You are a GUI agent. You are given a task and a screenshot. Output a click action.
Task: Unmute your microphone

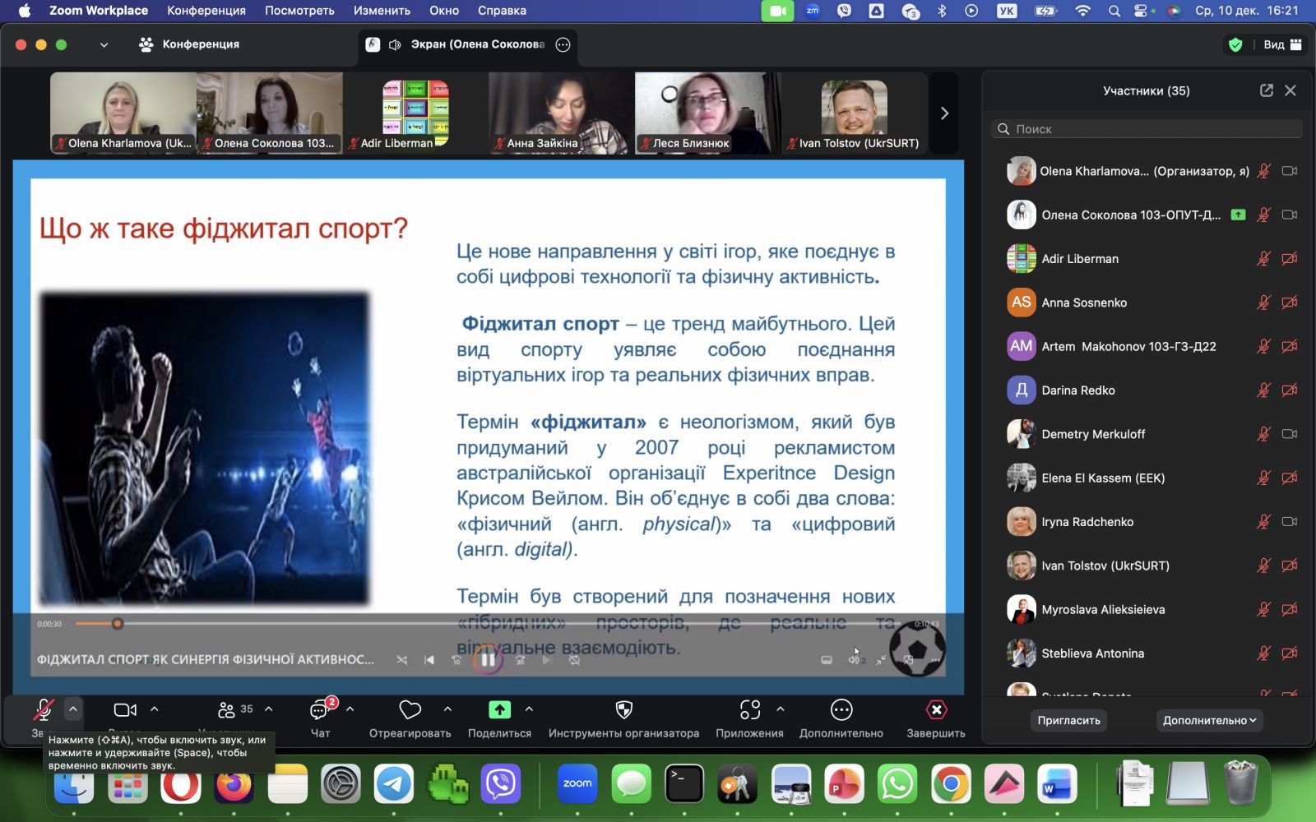pos(44,710)
